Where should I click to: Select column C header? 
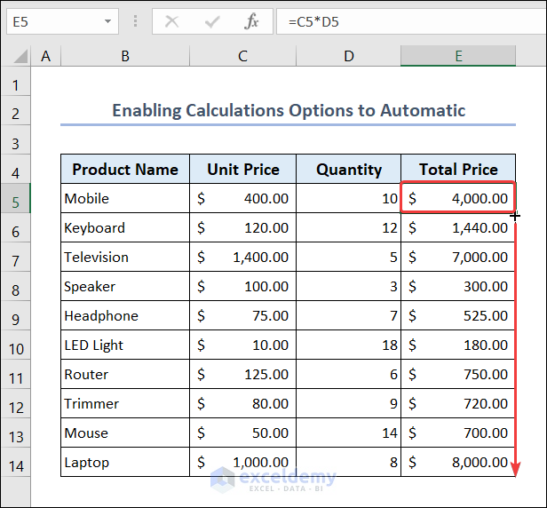pyautogui.click(x=242, y=56)
